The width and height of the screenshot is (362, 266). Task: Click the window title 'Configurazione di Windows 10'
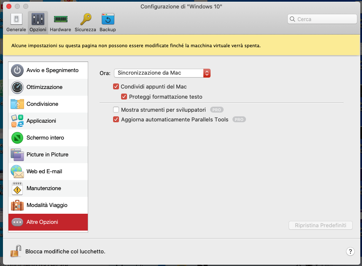(x=181, y=6)
